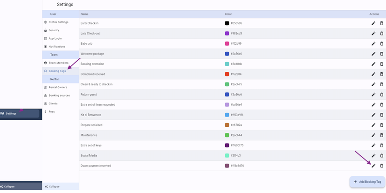This screenshot has height=193, width=386.
Task: Edit the Booking extension tag
Action: click(373, 64)
